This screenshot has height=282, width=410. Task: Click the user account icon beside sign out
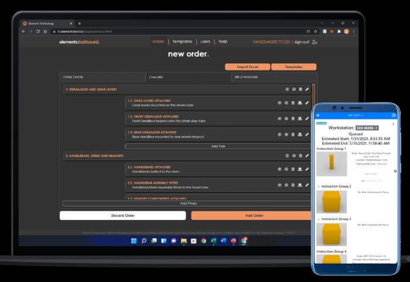(315, 42)
